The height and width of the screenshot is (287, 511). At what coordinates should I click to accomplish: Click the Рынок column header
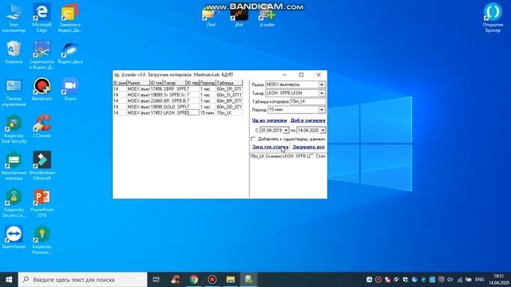[138, 83]
